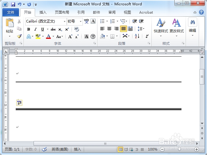Apply strikethrough formatting
The height and width of the screenshot is (155, 207).
pyautogui.click(x=53, y=29)
